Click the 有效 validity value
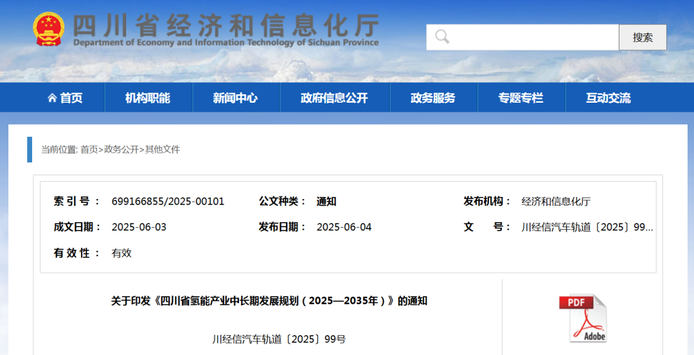This screenshot has height=355, width=694. coord(121,254)
